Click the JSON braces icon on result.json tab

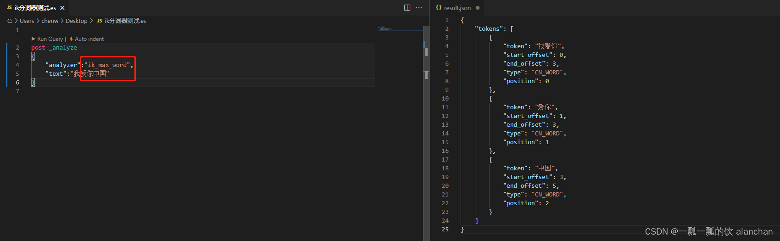[439, 8]
